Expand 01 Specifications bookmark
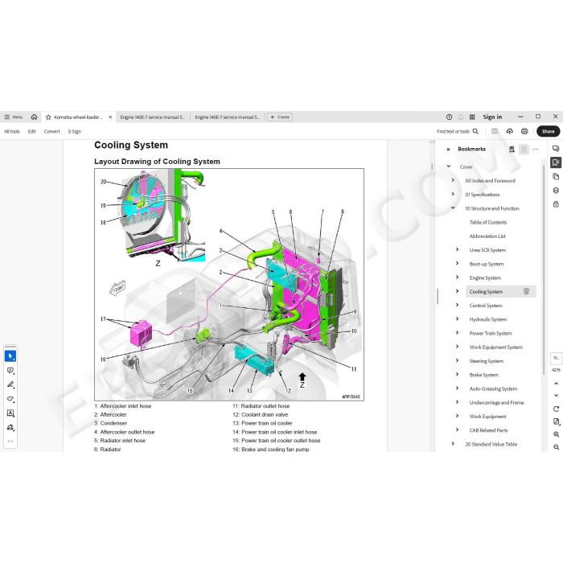 453,194
